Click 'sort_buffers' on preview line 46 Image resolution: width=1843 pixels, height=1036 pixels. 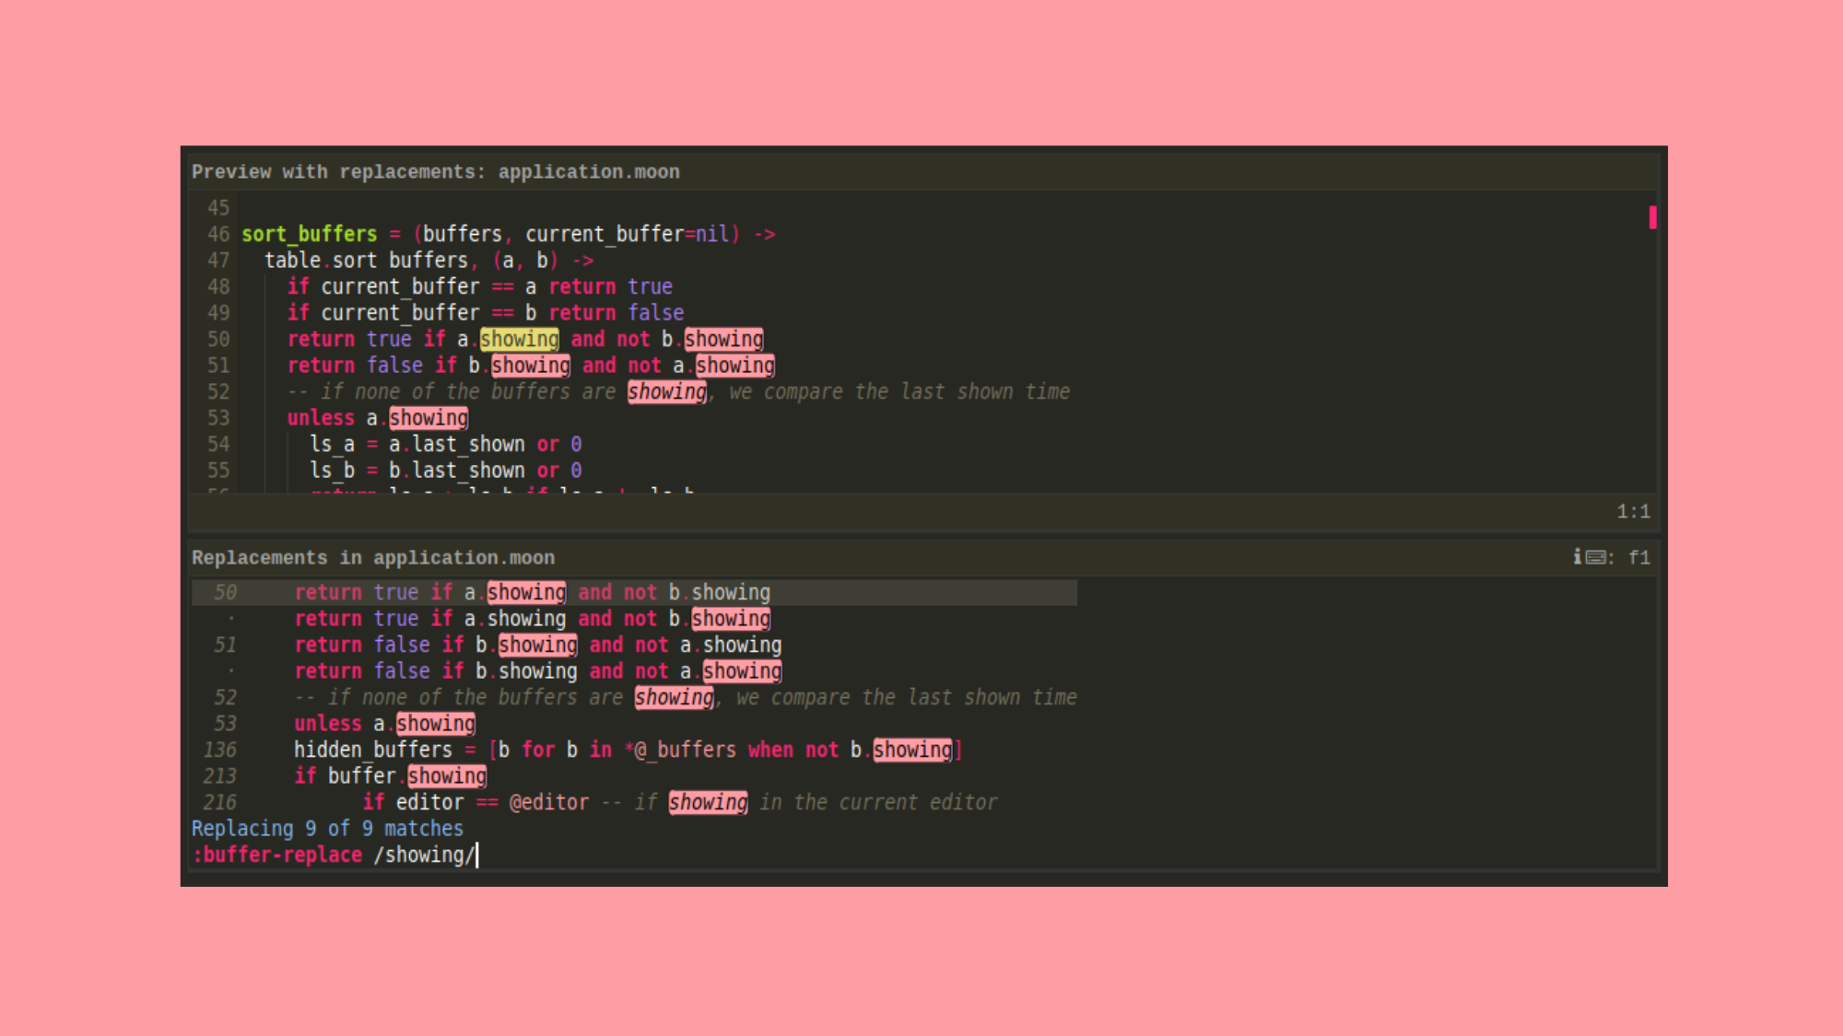(309, 234)
